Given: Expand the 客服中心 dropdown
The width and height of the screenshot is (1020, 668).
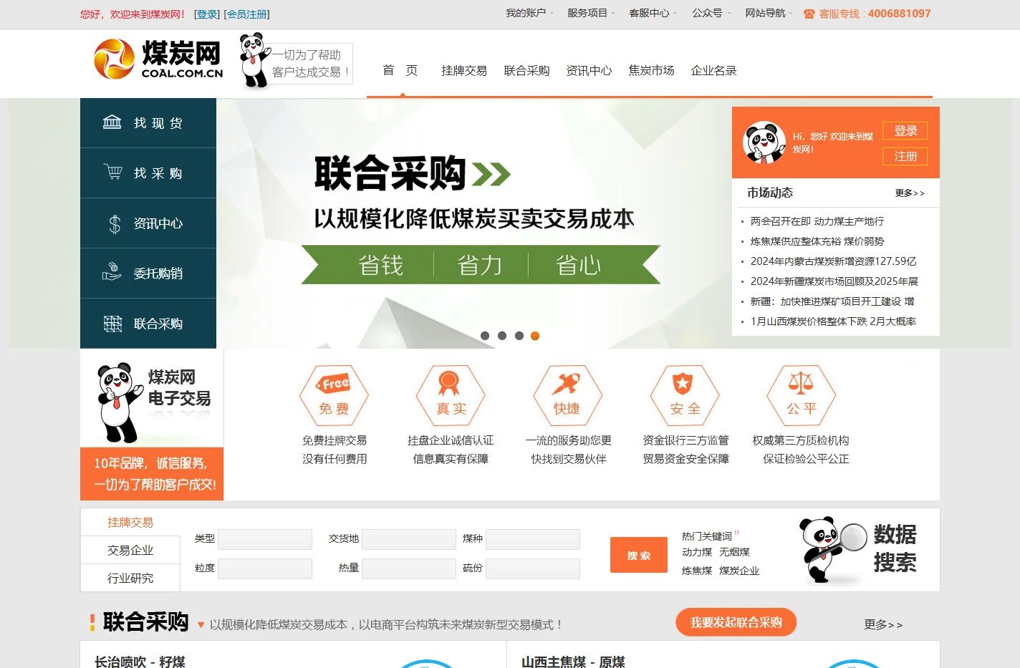Looking at the screenshot, I should click(x=653, y=13).
